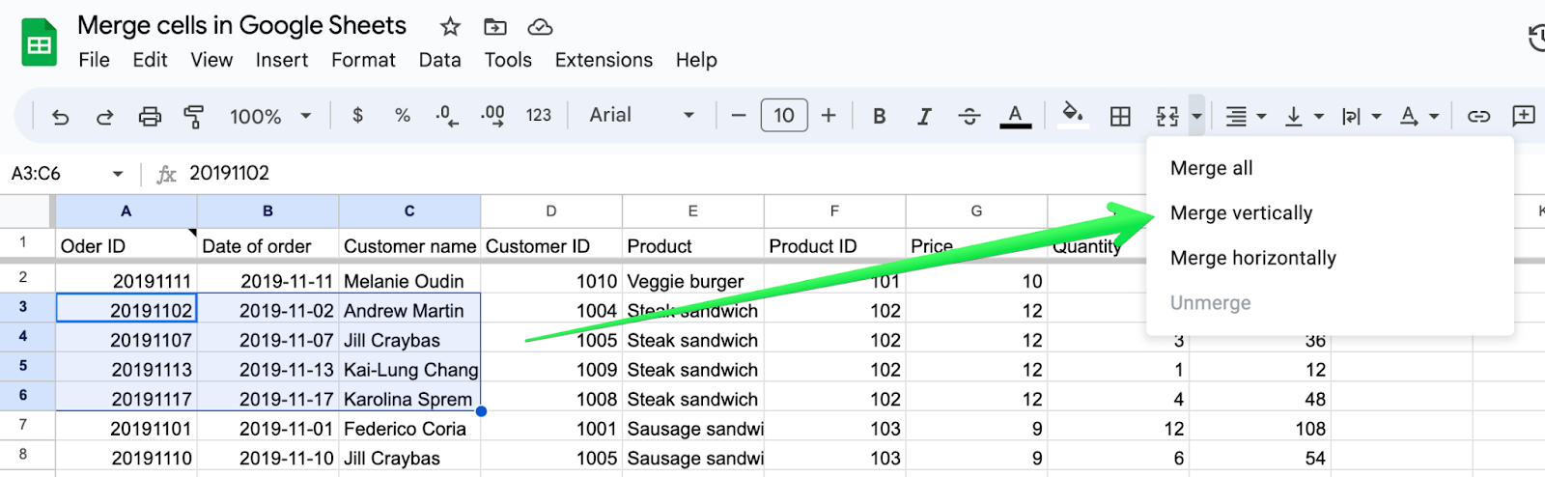Open the File menu

(94, 60)
